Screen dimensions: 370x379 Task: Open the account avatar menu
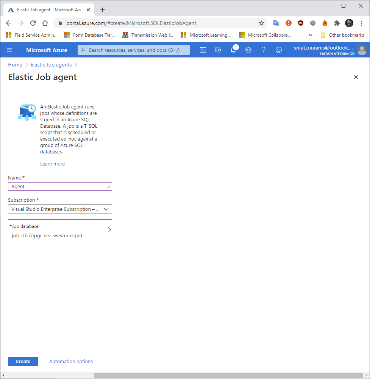click(x=362, y=50)
